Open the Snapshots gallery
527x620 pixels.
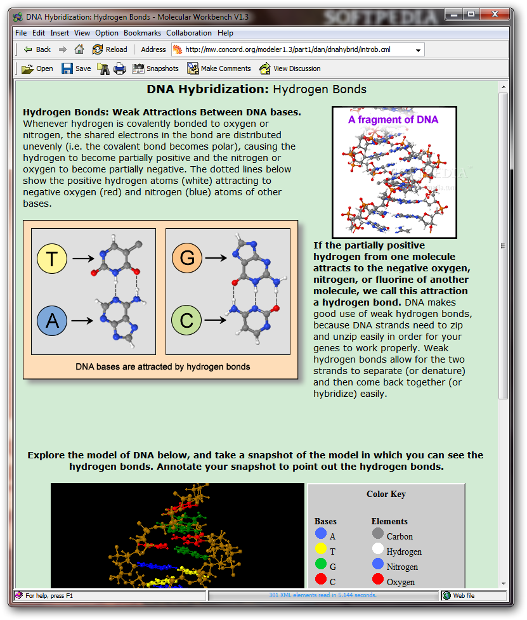pos(155,68)
